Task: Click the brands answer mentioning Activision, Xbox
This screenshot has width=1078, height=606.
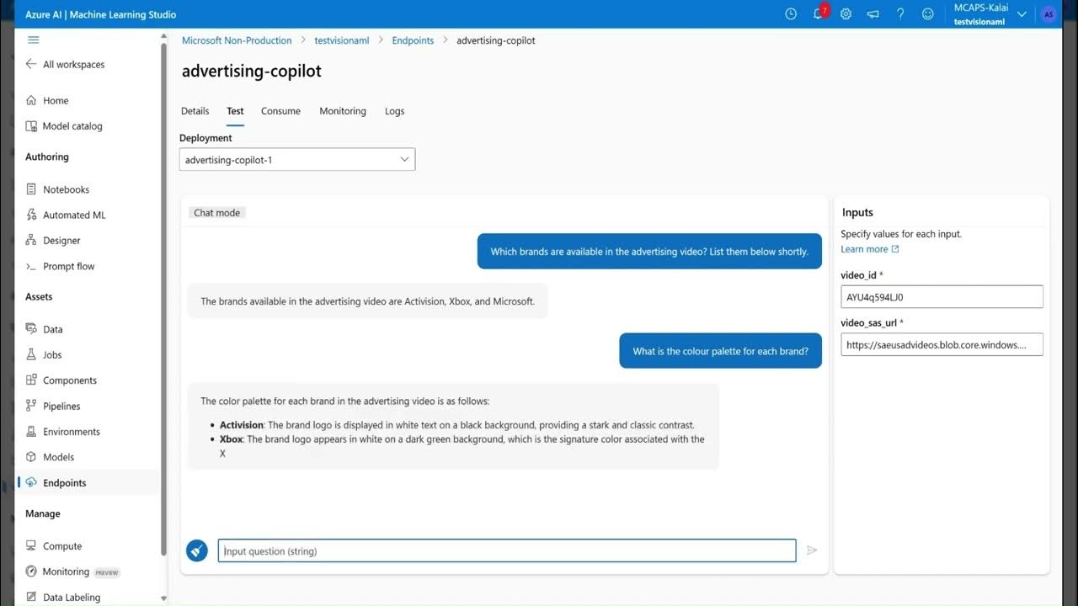Action: 367,300
